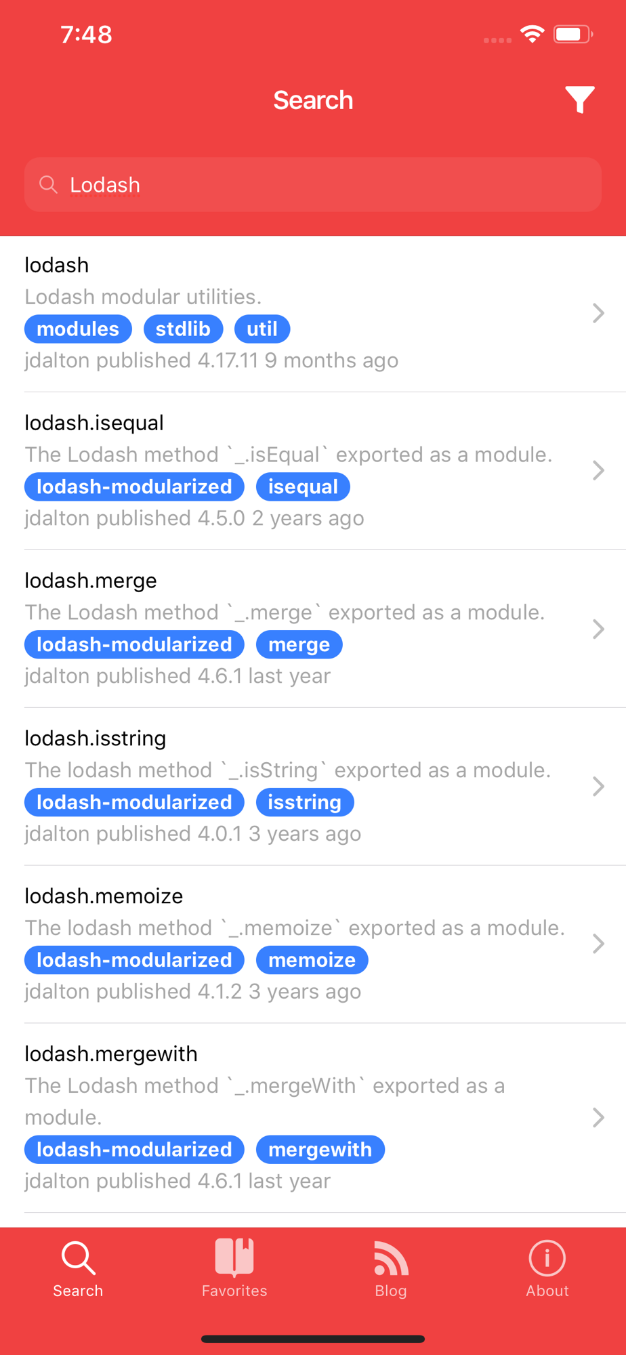Open the lodash.isstring package title
Image resolution: width=626 pixels, height=1355 pixels.
(96, 738)
